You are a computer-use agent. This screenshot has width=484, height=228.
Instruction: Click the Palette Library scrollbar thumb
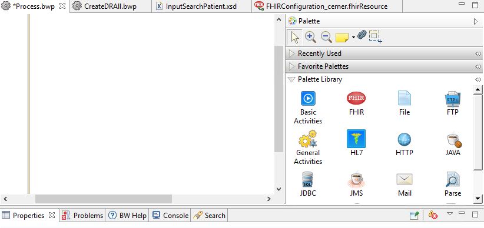pos(478,132)
